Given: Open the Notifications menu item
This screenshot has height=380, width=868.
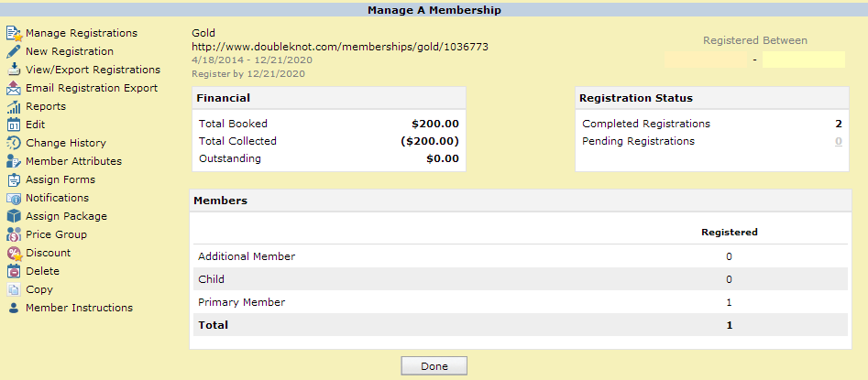Looking at the screenshot, I should click(57, 198).
